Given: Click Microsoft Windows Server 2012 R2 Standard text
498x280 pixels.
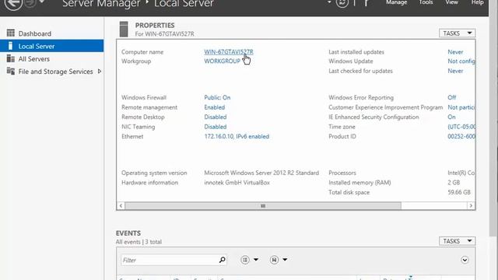Looking at the screenshot, I should pyautogui.click(x=261, y=173).
